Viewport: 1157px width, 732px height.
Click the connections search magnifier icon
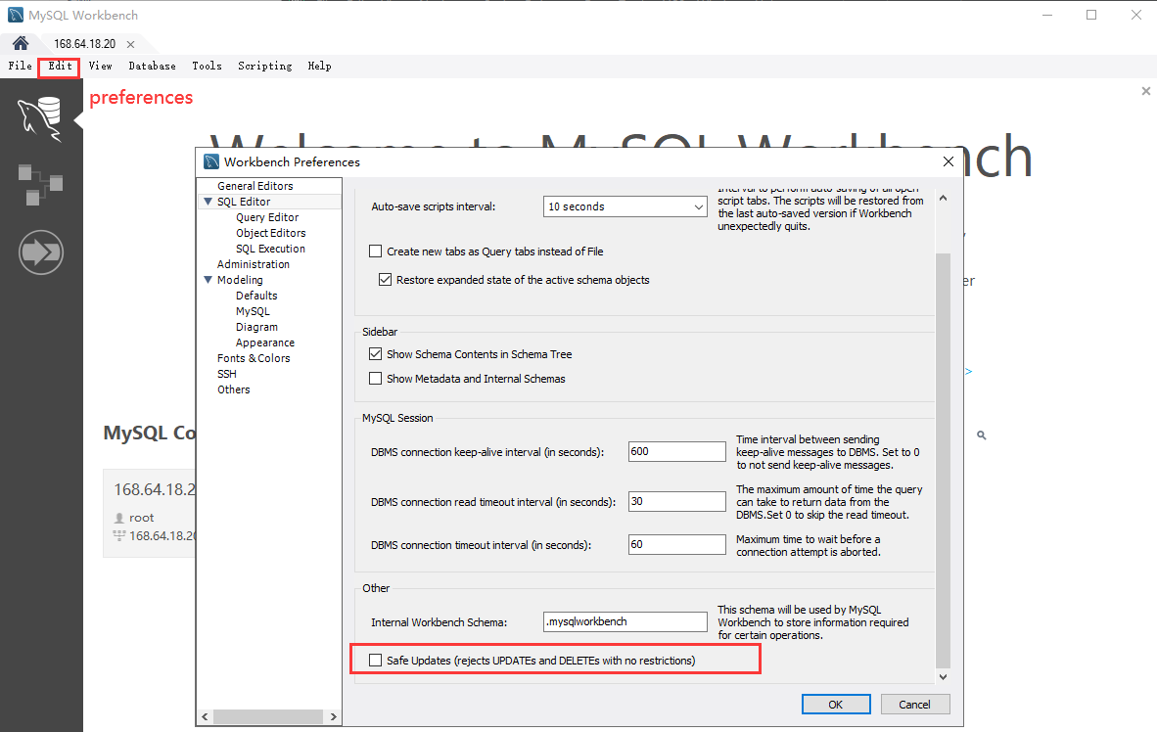click(x=982, y=435)
